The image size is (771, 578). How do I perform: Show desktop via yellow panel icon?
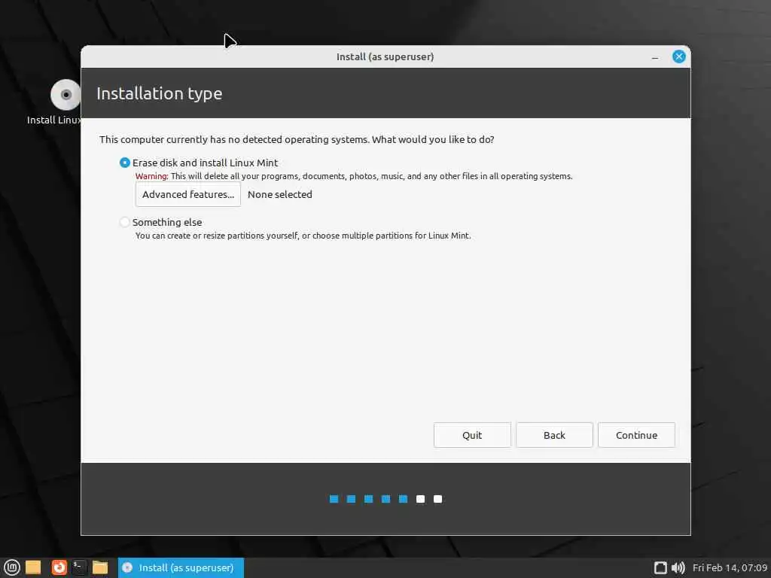(x=33, y=567)
